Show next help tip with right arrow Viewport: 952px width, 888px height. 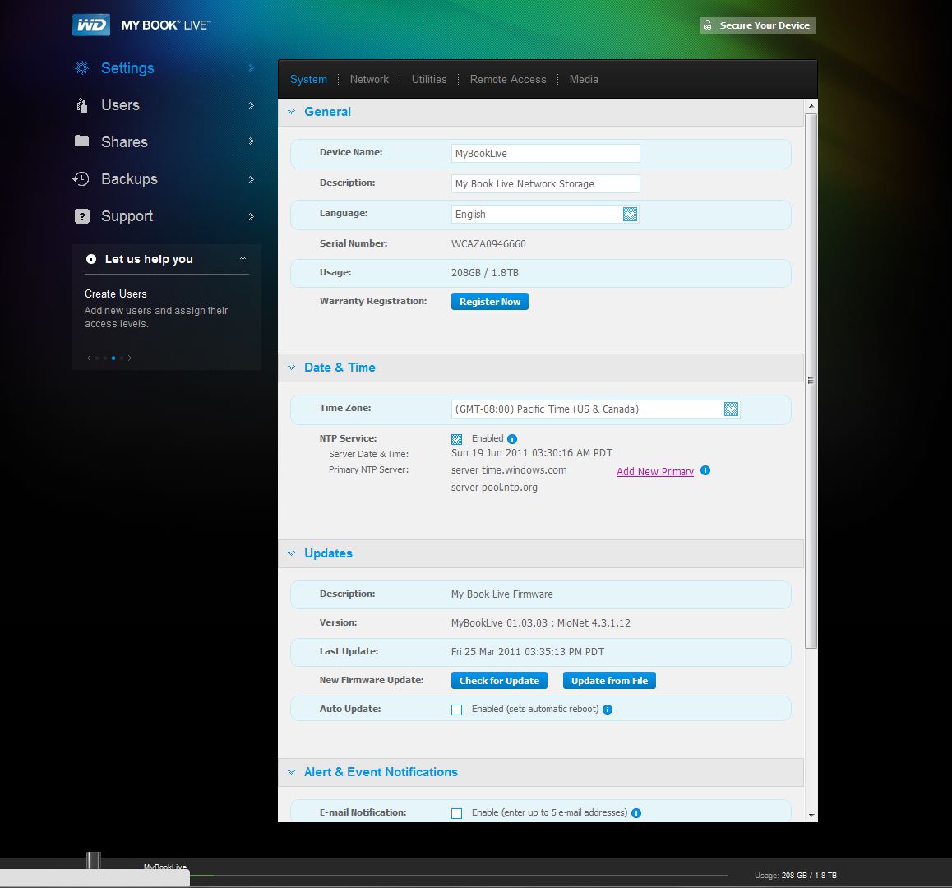[129, 358]
